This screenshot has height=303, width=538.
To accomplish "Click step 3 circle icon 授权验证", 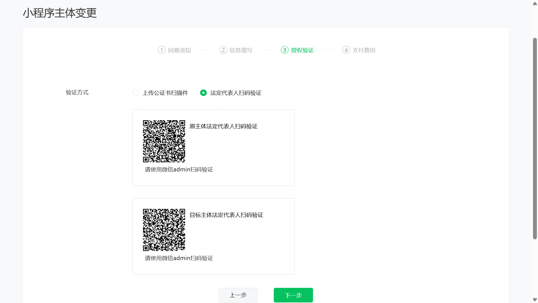I will click(x=284, y=50).
